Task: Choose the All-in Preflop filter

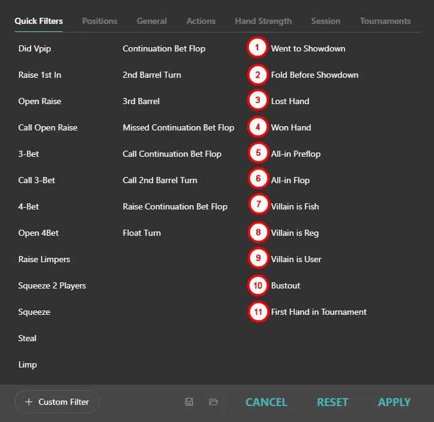Action: (x=295, y=154)
